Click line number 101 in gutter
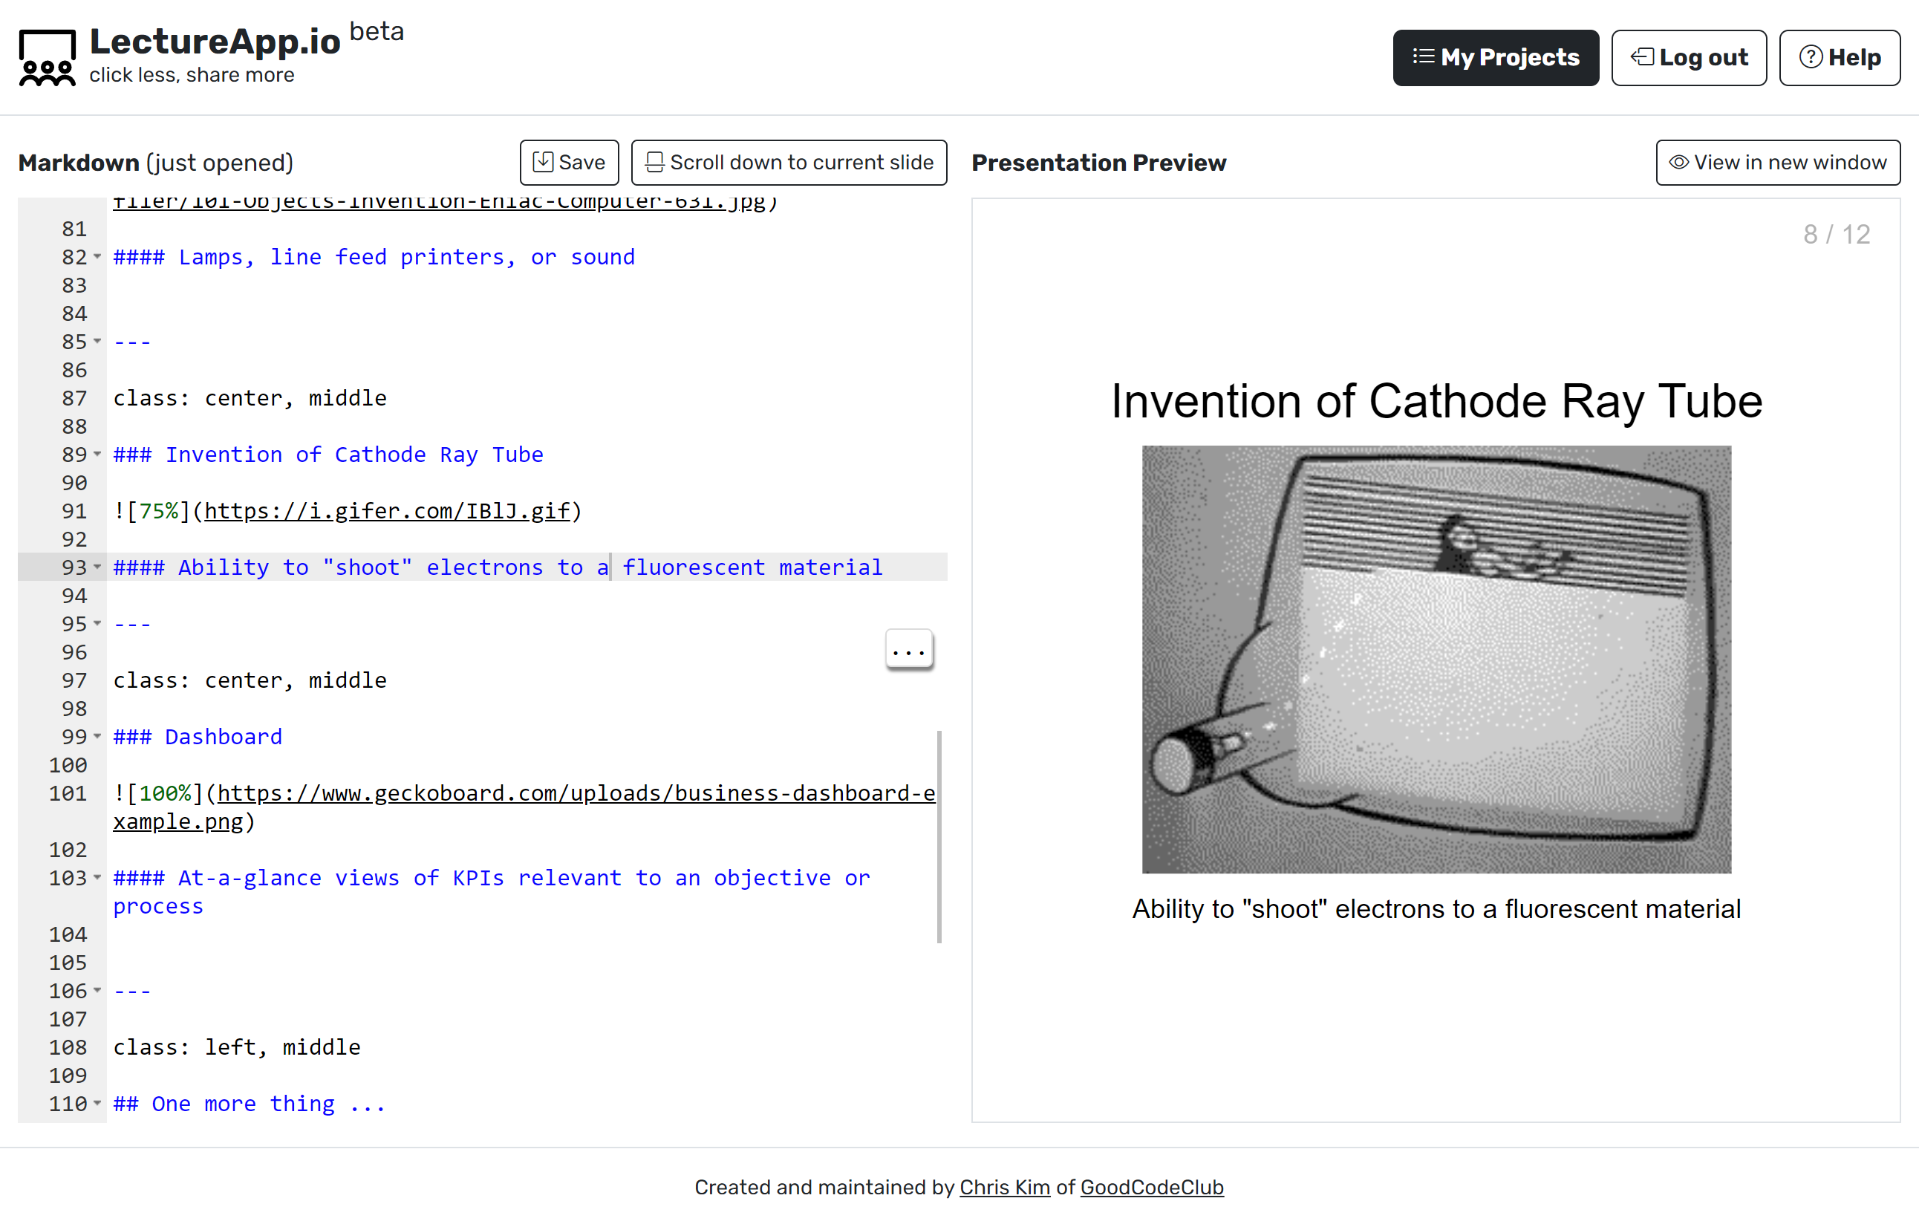Image resolution: width=1919 pixels, height=1227 pixels. (68, 793)
